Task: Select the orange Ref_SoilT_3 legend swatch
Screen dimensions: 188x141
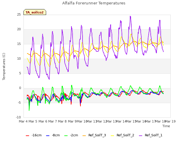Action: pos(84,136)
